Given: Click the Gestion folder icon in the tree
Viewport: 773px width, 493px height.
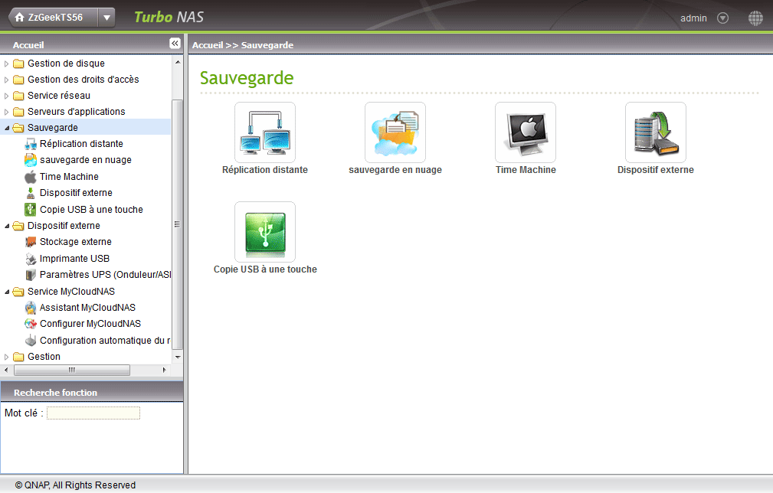Looking at the screenshot, I should tap(18, 357).
